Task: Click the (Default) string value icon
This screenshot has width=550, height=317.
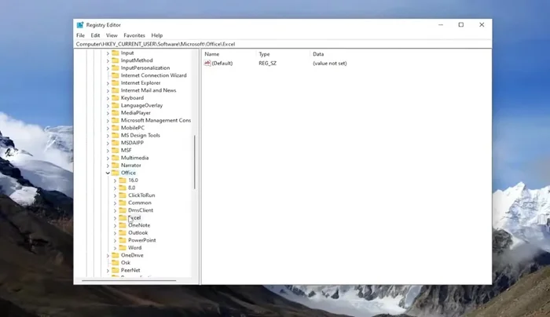Action: pos(207,63)
